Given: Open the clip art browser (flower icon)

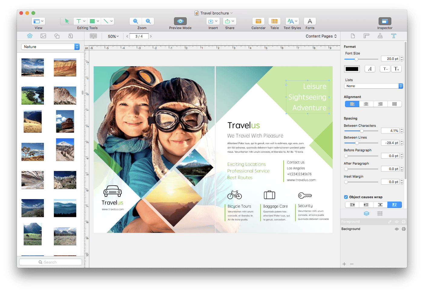Looking at the screenshot, I should (30, 36).
